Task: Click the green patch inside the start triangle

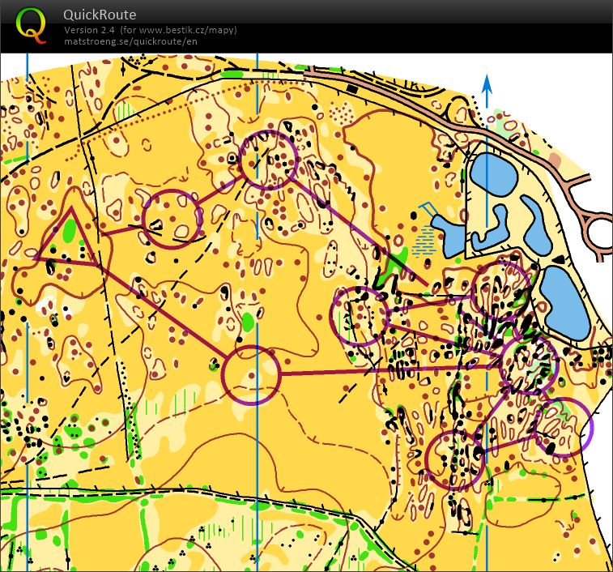Action: (x=69, y=232)
